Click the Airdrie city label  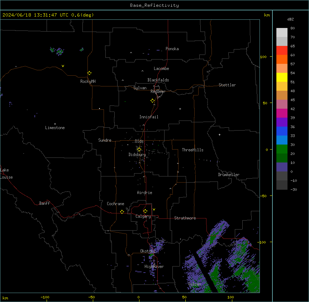[144, 193]
